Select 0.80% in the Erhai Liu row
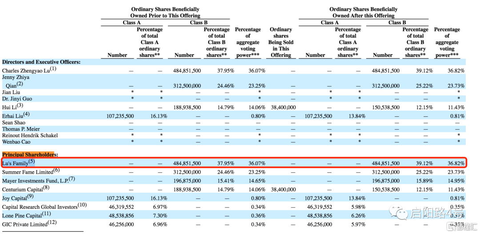The height and width of the screenshot is (234, 480). (x=259, y=116)
